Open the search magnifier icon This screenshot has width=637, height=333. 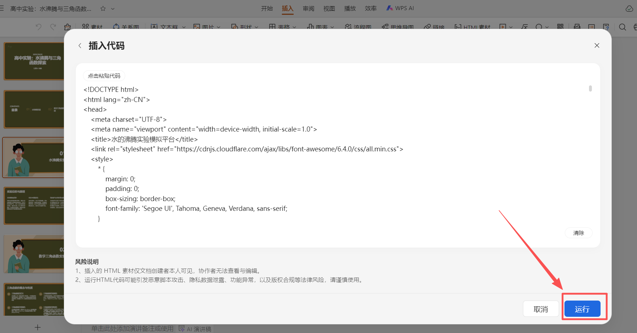622,27
